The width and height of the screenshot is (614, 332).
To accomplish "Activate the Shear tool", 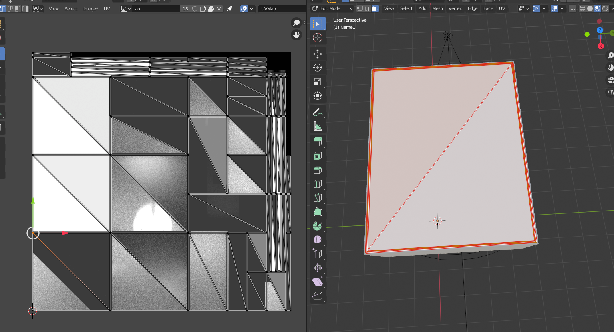I will [x=318, y=282].
